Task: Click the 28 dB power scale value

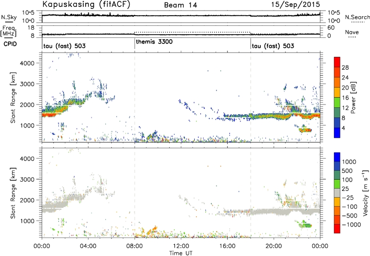Action: [x=345, y=67]
